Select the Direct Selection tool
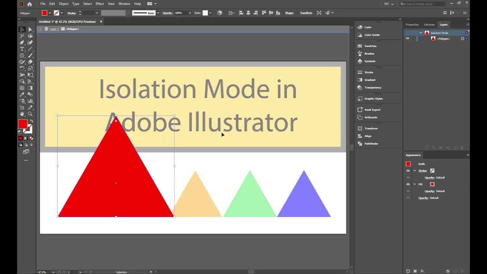This screenshot has width=487, height=274. pos(30,29)
